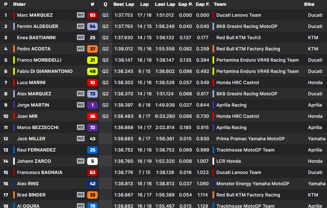Click PIT tag beside Marc MARQUEZ

(81, 15)
